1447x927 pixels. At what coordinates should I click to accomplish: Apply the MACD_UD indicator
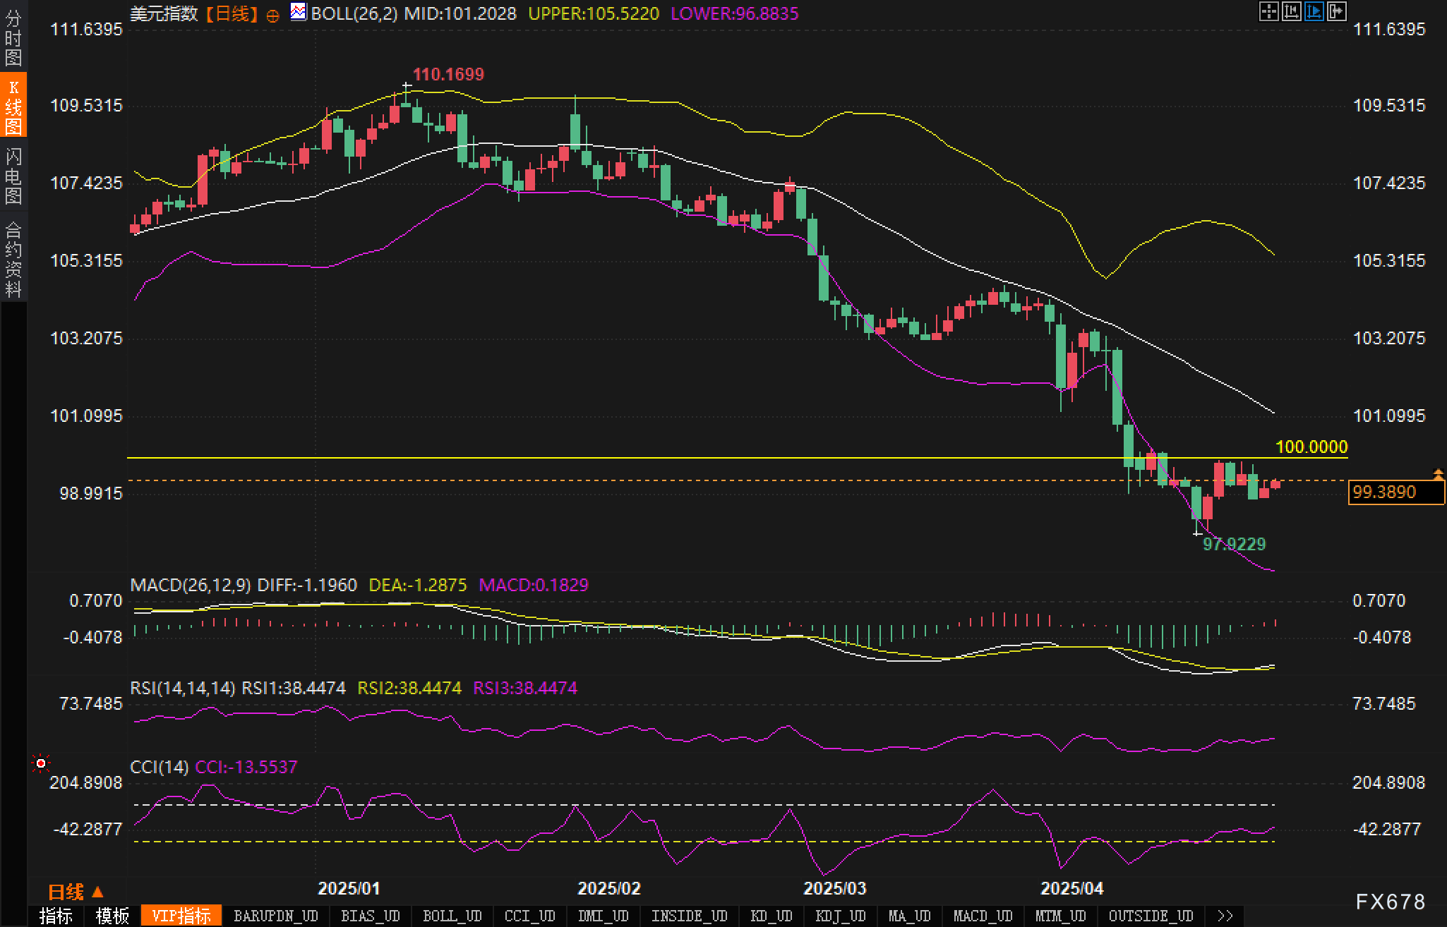(x=983, y=916)
